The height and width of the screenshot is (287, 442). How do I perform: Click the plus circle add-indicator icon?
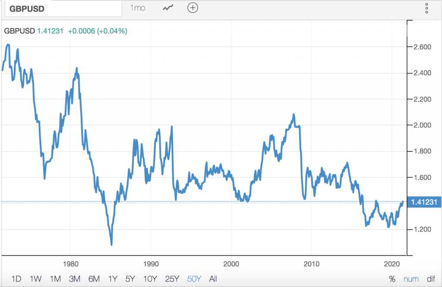193,8
